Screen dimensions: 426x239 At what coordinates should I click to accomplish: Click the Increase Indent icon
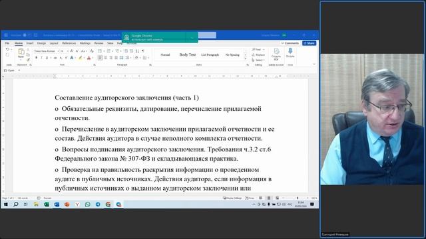click(x=132, y=51)
